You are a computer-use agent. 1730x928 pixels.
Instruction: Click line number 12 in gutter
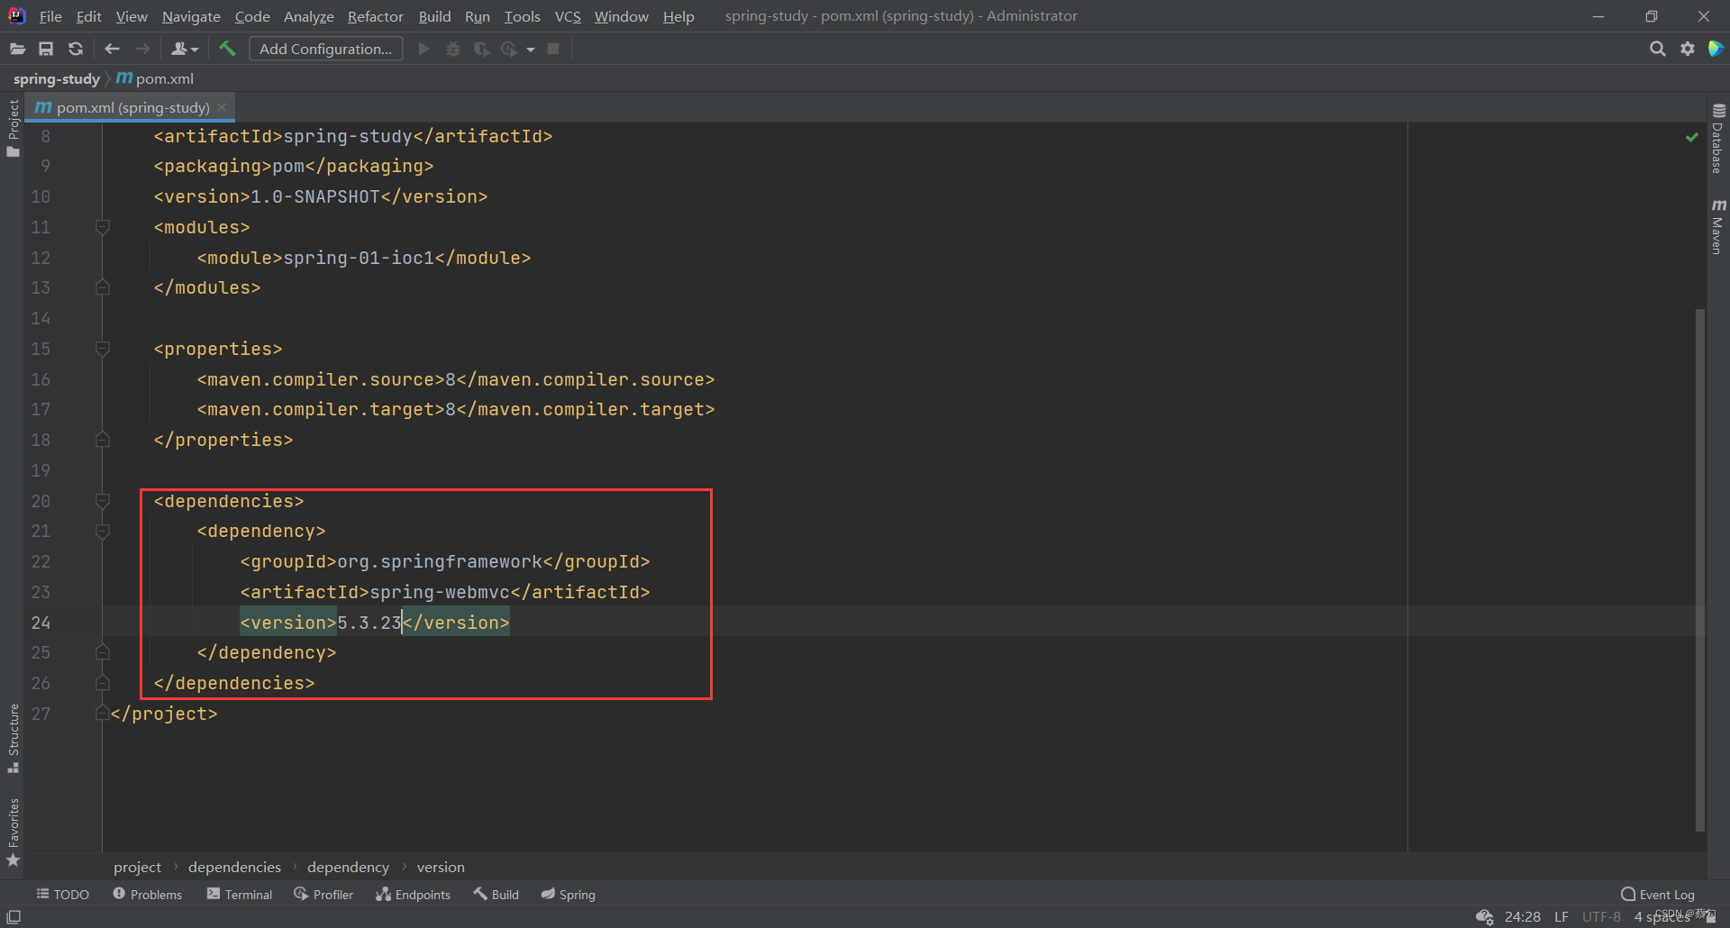[x=41, y=258]
